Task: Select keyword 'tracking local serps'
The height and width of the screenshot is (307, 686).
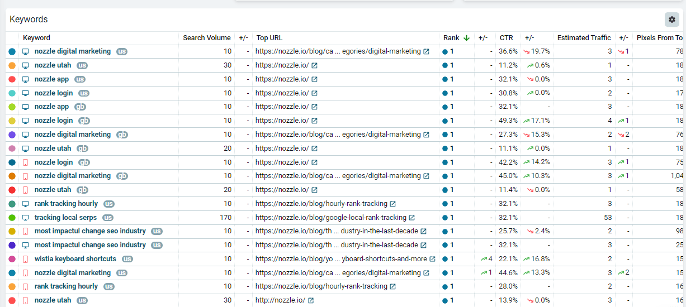Action: 65,218
